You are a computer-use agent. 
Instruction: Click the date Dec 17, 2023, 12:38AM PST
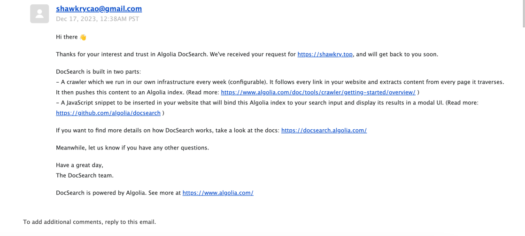(x=97, y=19)
